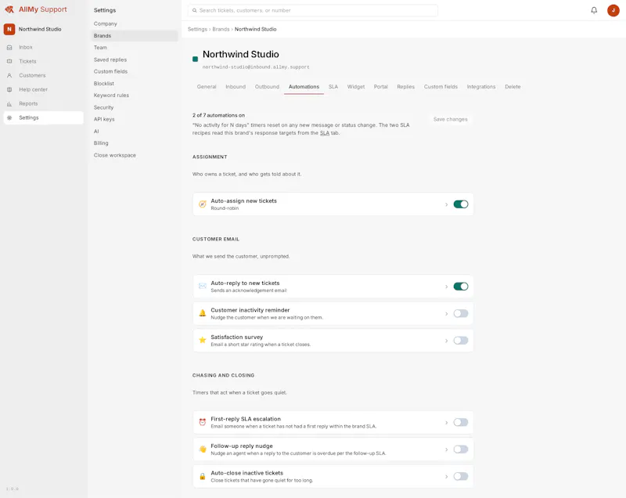Open the Integrations tab
The height and width of the screenshot is (498, 626).
(481, 87)
